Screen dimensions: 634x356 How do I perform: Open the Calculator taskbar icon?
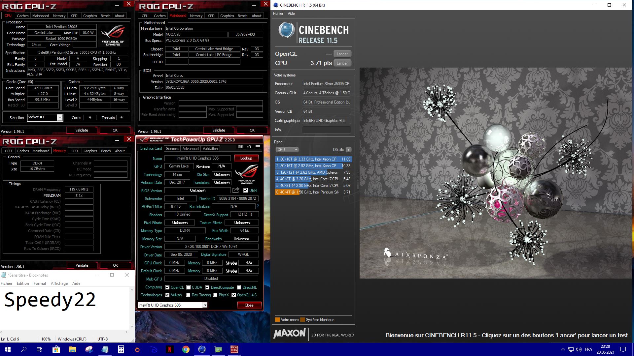click(x=121, y=349)
